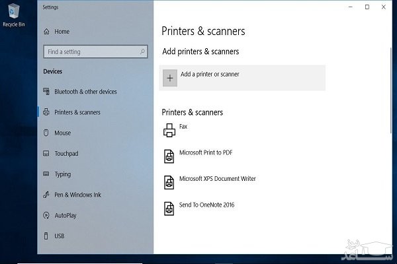Select Send To OneNote 2016 printer
Screen dimensions: 397x264
[x=206, y=205]
